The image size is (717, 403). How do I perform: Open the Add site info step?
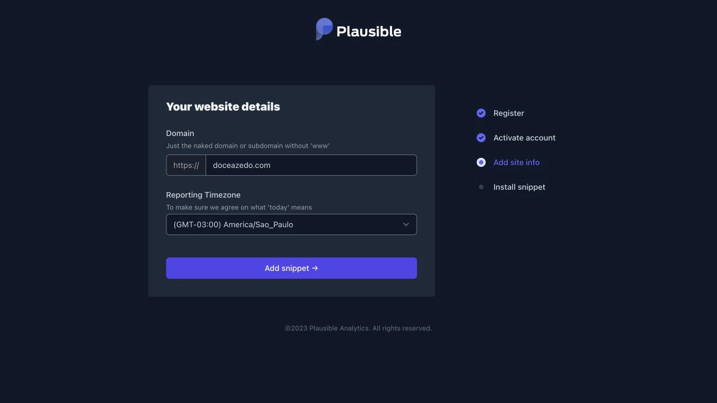tap(516, 162)
